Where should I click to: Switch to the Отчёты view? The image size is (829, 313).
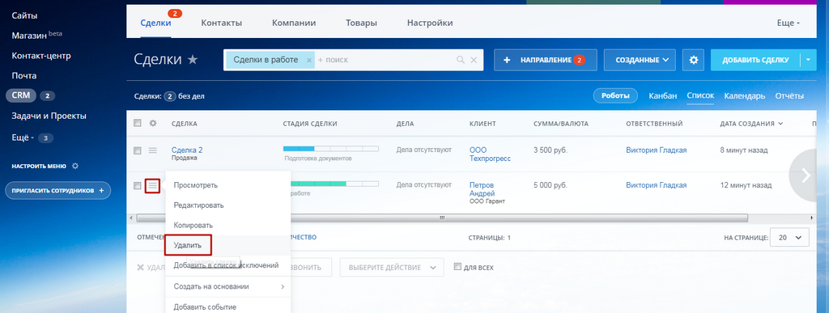[789, 96]
